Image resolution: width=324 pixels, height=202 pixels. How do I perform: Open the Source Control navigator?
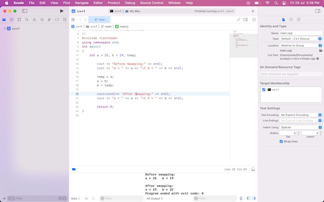pos(11,20)
